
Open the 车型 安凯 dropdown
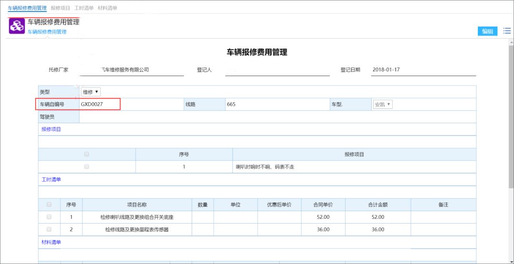[x=383, y=105]
